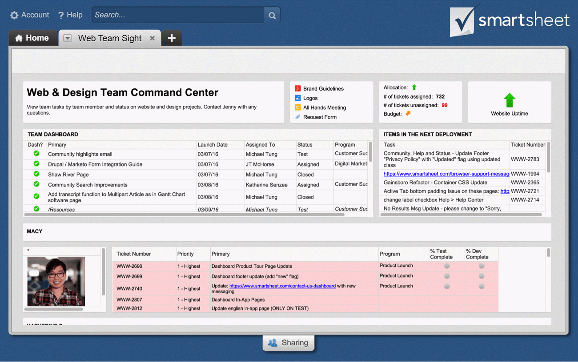Image resolution: width=578 pixels, height=362 pixels.
Task: Click the Sharing button
Action: (x=289, y=343)
